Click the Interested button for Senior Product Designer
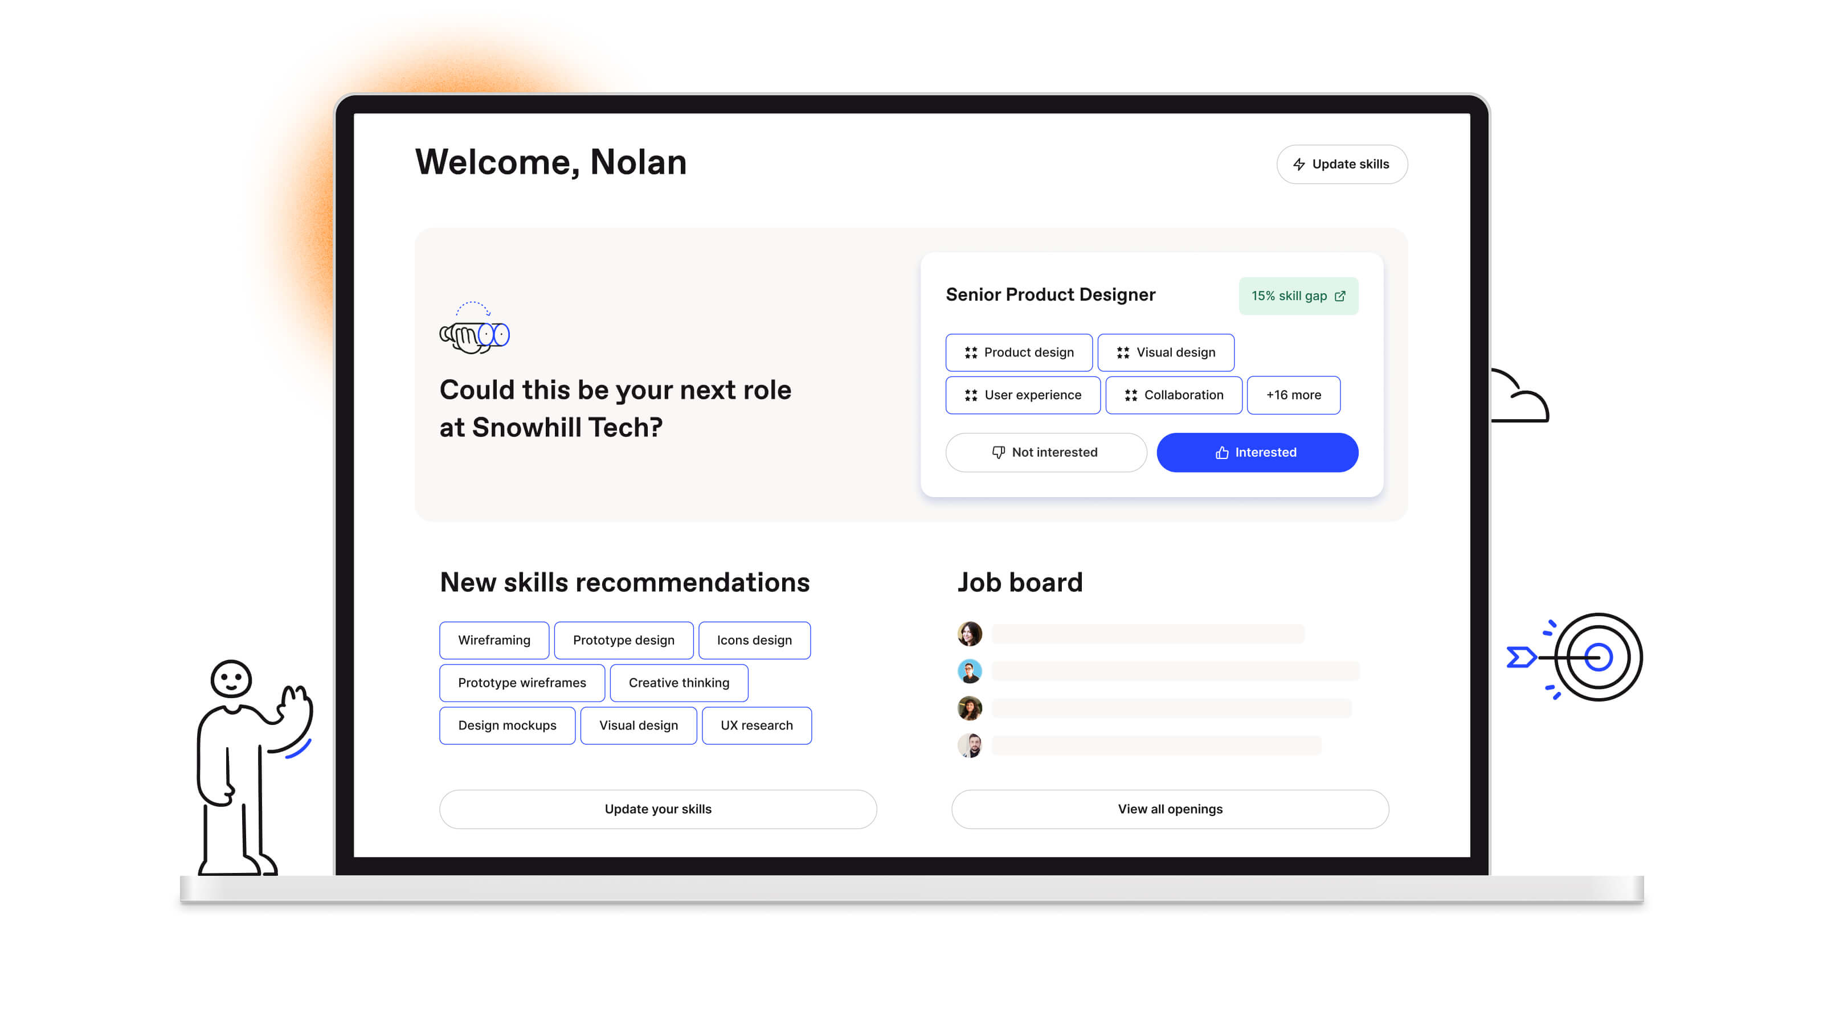Image resolution: width=1823 pixels, height=1025 pixels. pos(1256,452)
